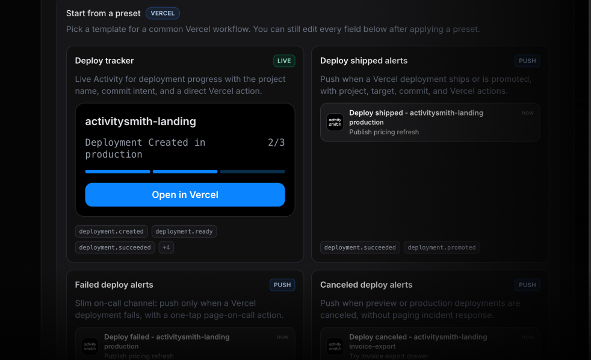Screen dimensions: 591x360
Task: Toggle the deployment.ready event chip
Action: tap(184, 231)
